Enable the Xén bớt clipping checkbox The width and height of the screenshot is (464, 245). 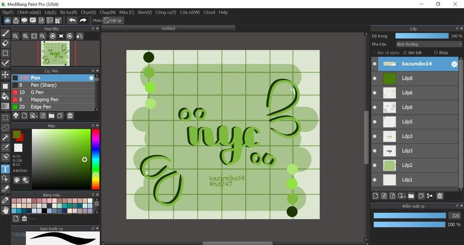click(405, 53)
